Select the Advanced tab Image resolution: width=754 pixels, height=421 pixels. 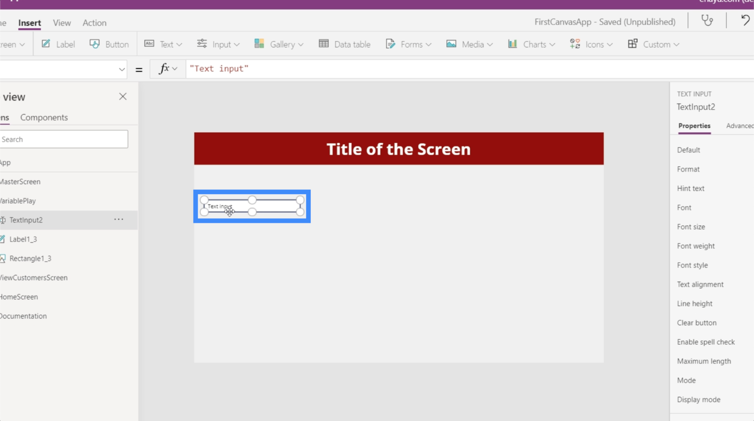coord(740,126)
